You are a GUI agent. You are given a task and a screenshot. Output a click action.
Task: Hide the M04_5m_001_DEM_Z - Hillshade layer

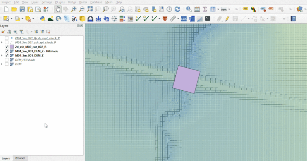coord(7,51)
